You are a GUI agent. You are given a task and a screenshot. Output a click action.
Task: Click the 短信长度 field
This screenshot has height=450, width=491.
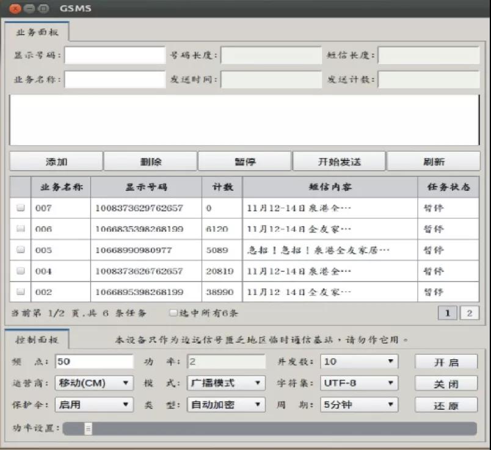[429, 55]
